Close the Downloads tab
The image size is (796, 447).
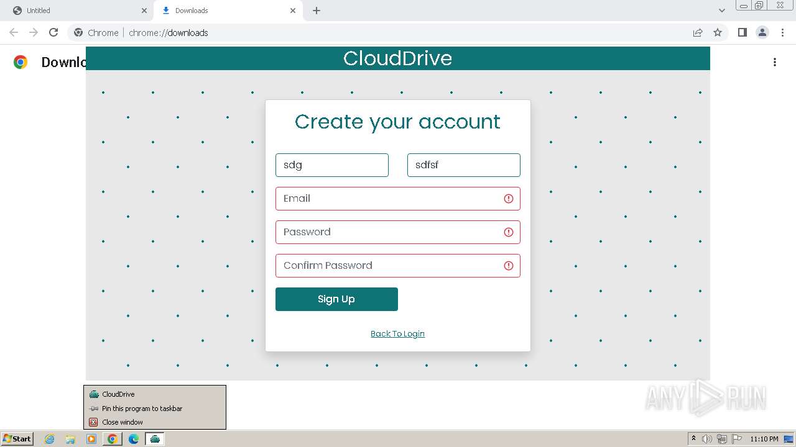click(x=293, y=11)
